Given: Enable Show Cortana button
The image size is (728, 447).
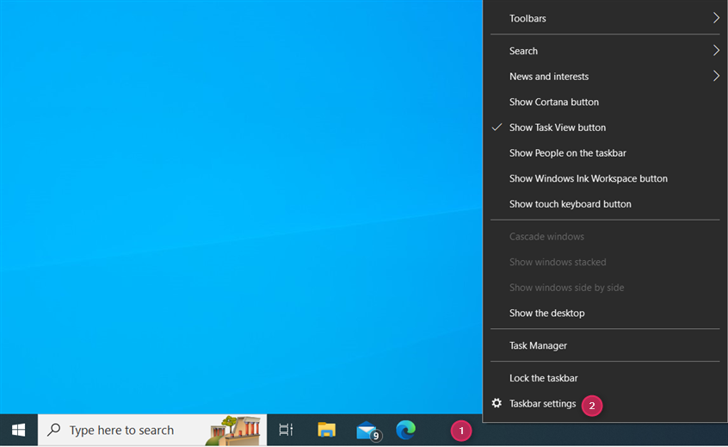Looking at the screenshot, I should (605, 102).
